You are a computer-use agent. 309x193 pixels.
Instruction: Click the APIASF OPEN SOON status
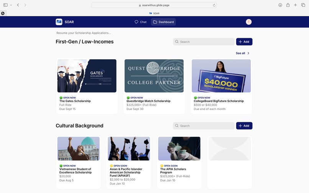118,166
